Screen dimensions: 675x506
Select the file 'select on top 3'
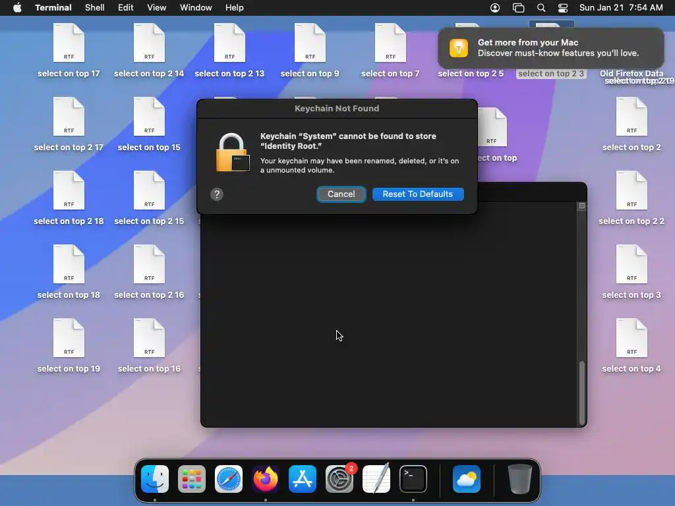(x=631, y=264)
